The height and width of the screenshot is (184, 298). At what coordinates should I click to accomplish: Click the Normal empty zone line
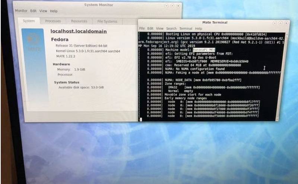[x=166, y=91]
